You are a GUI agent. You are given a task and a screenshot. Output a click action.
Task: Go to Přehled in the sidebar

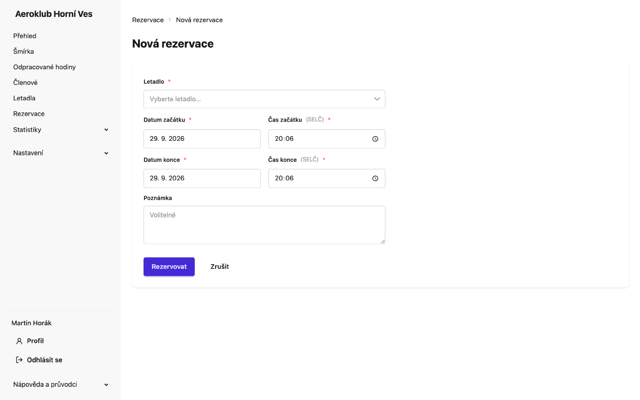(x=25, y=36)
